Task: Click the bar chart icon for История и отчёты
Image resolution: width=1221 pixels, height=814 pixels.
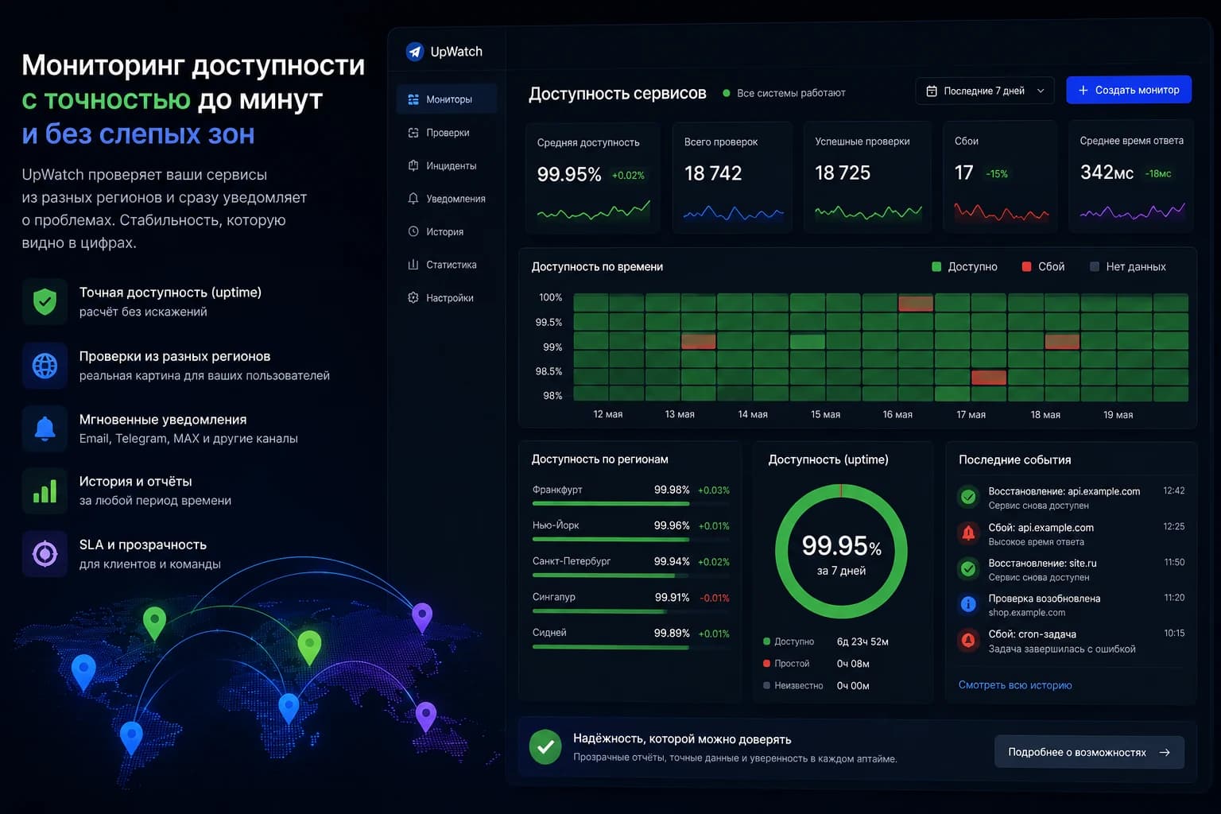Action: [45, 491]
